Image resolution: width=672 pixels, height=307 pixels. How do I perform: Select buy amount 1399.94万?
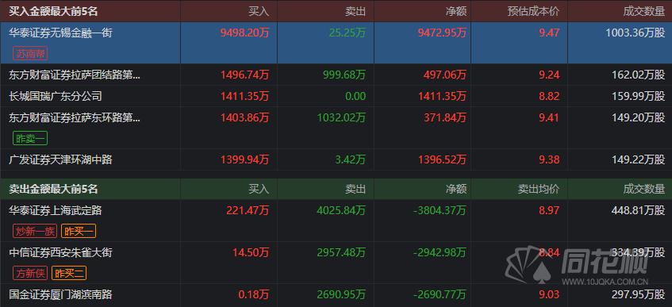tap(244, 160)
